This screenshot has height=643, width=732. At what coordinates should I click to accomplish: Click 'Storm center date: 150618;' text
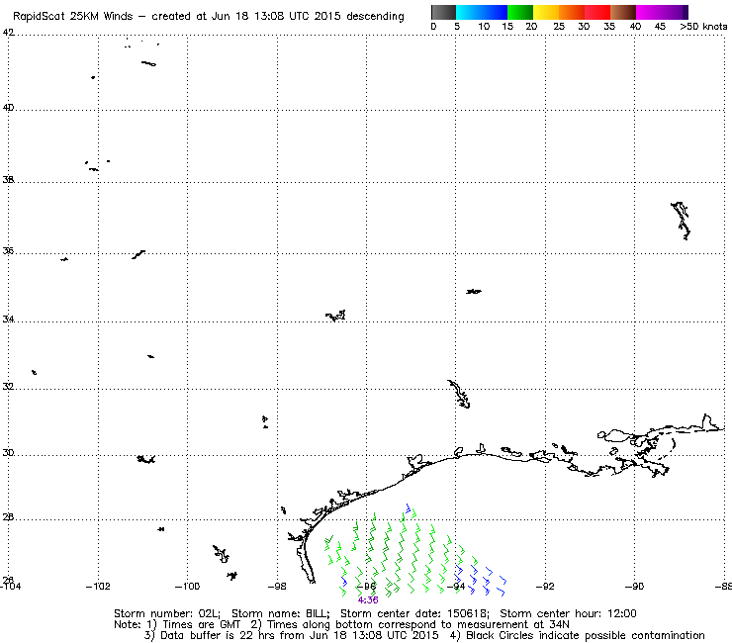(x=414, y=613)
